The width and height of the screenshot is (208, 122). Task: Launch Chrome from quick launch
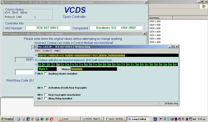33,119
